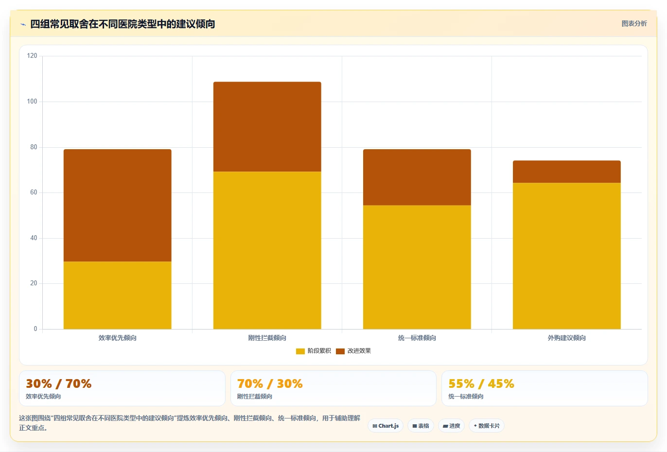The image size is (667, 452).
Task: Click the 图表分析 label in the header
Action: pos(634,23)
